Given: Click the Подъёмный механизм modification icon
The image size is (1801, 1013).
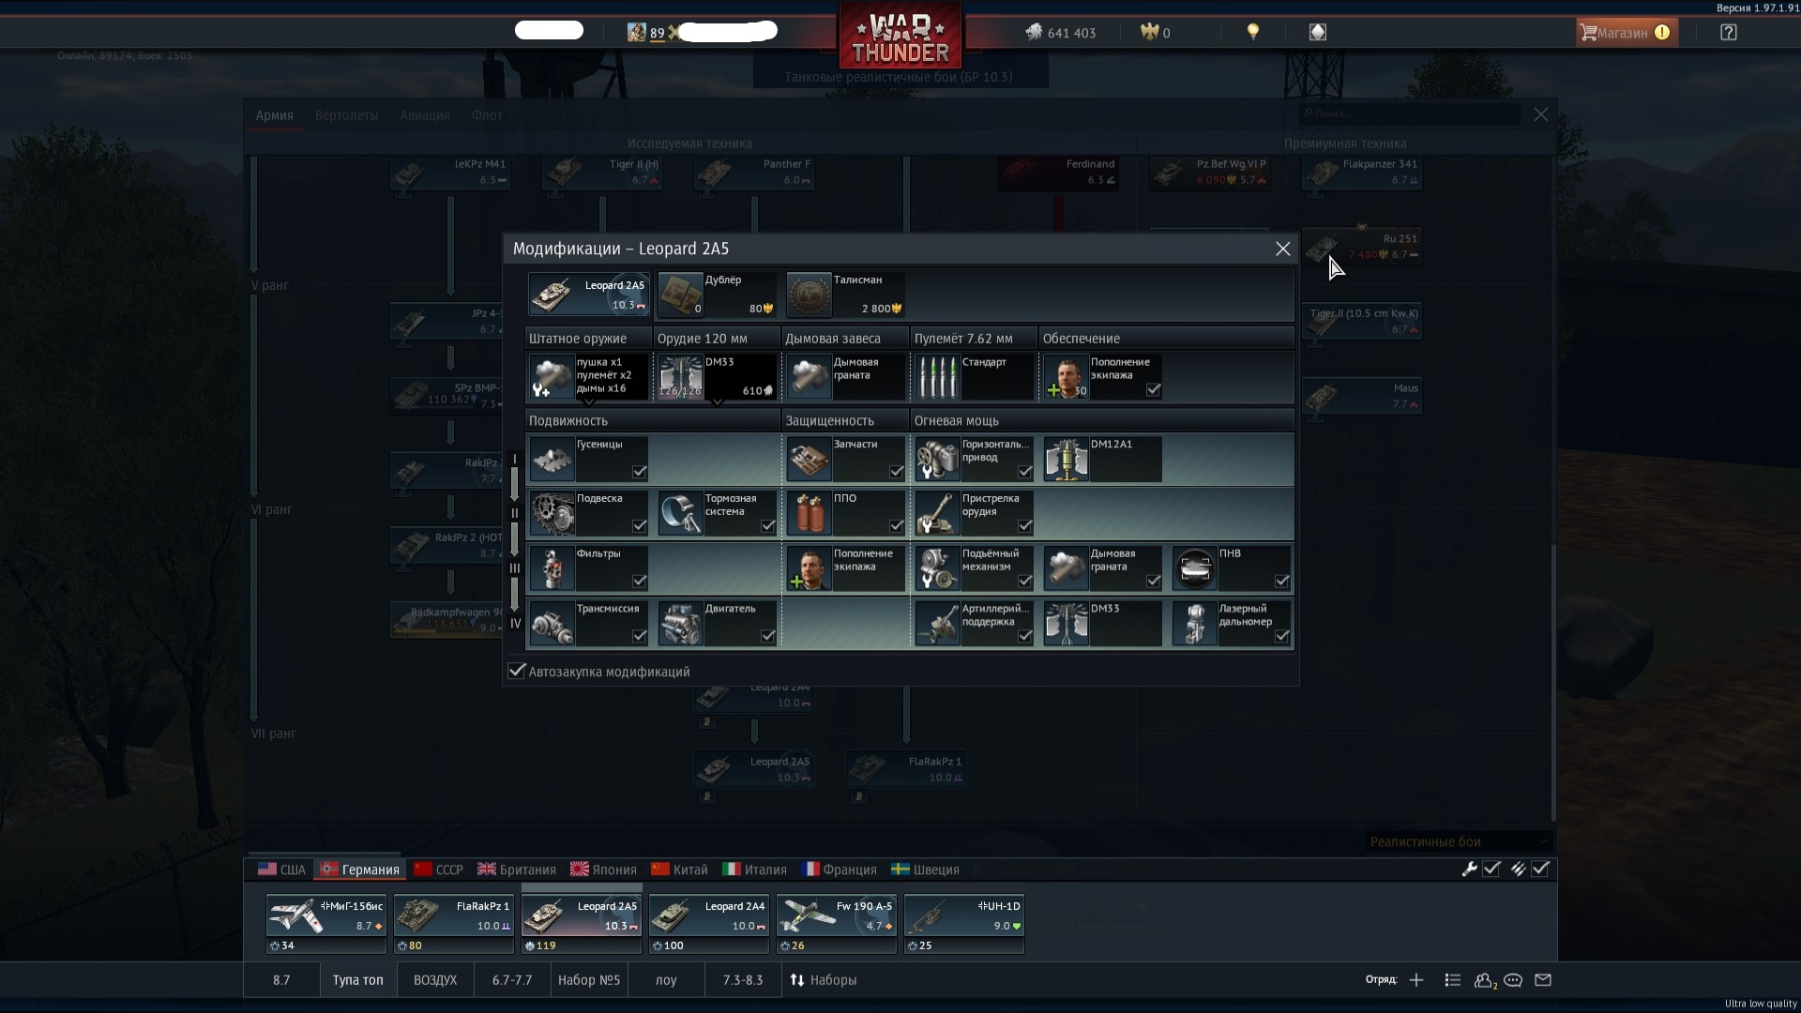Looking at the screenshot, I should pyautogui.click(x=938, y=568).
